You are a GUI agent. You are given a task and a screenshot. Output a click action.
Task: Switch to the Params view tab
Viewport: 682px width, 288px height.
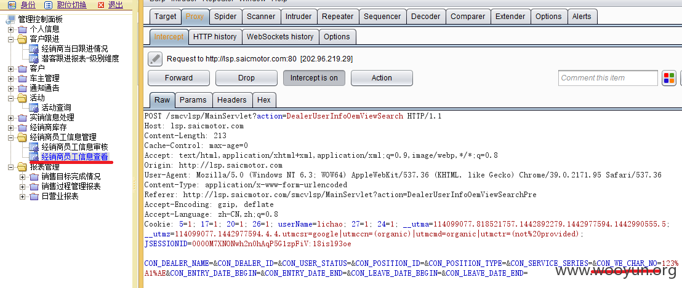[x=193, y=100]
